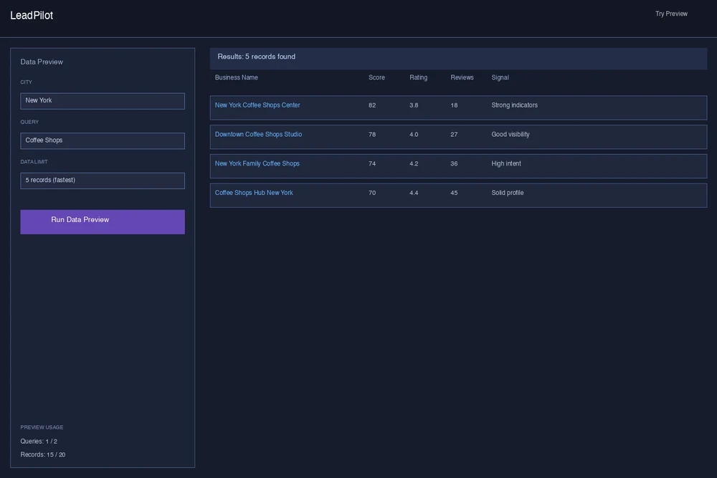Screen dimensions: 717x478
Task: Click the Solid profile signal text
Action: click(x=508, y=193)
